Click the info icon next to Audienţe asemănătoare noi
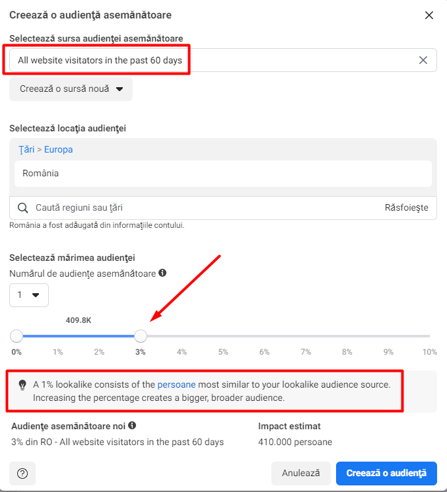Screen dimensions: 447x492 [x=133, y=426]
